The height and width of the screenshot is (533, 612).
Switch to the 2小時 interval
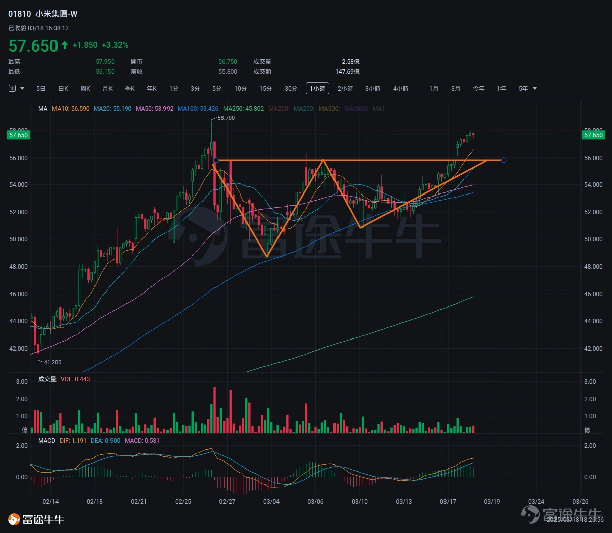[345, 89]
